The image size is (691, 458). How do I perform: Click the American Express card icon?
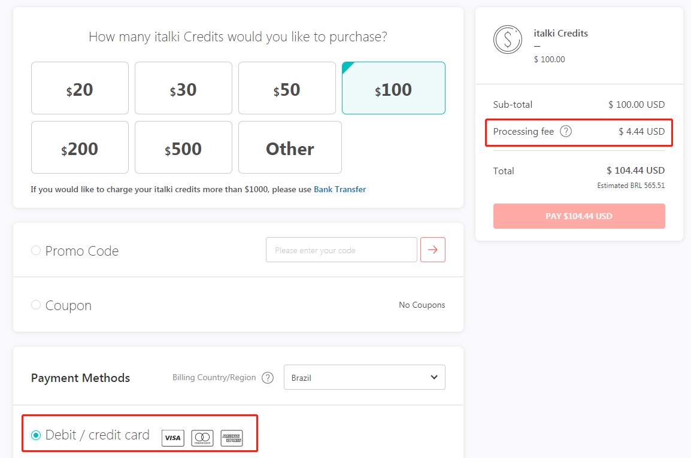232,438
